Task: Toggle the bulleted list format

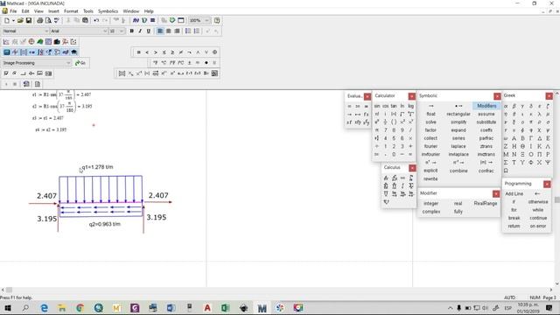Action: [x=188, y=31]
